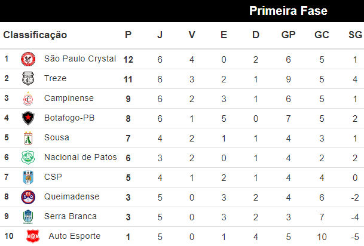Click the São Paulo Crystal team crest
This screenshot has width=364, height=246.
tap(27, 59)
